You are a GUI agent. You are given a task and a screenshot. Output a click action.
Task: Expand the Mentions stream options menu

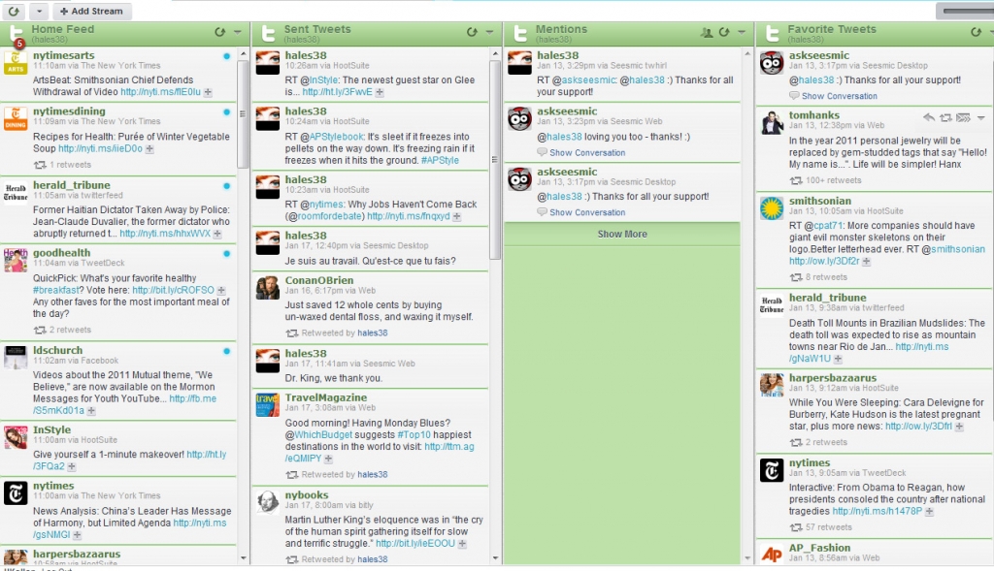pos(742,33)
